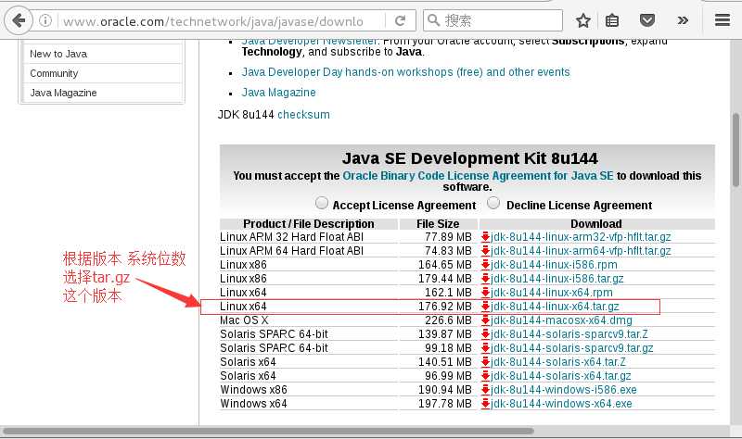Bookmark this page with the star icon
Image resolution: width=742 pixels, height=439 pixels.
point(583,20)
